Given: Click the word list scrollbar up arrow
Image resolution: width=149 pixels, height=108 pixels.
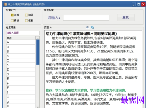Looking at the screenshot, I should (x=38, y=38).
